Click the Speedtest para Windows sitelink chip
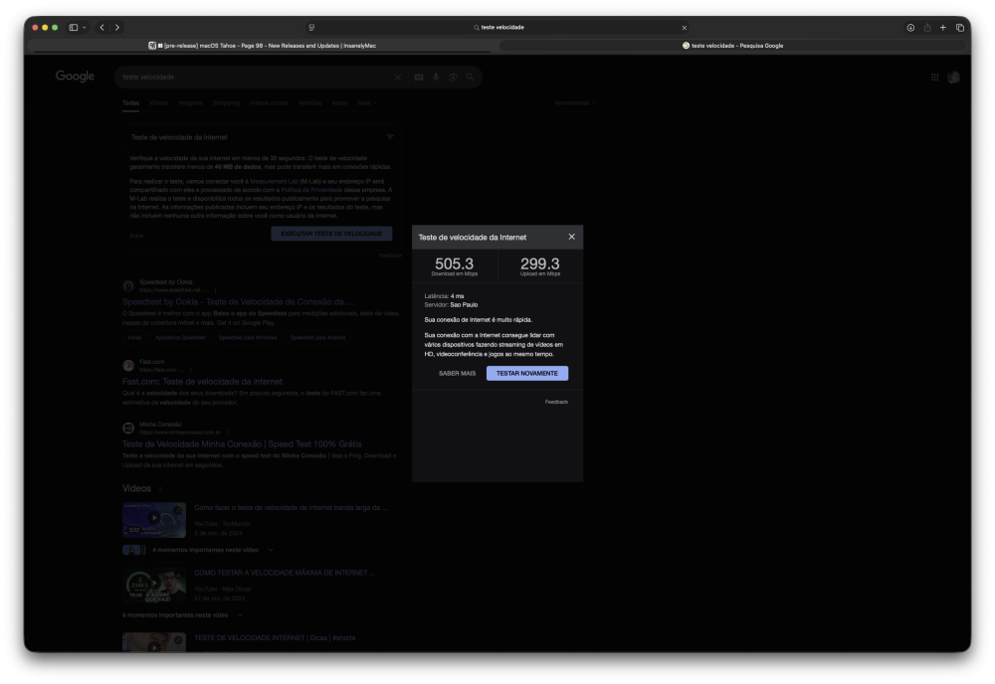This screenshot has width=995, height=684. 248,338
